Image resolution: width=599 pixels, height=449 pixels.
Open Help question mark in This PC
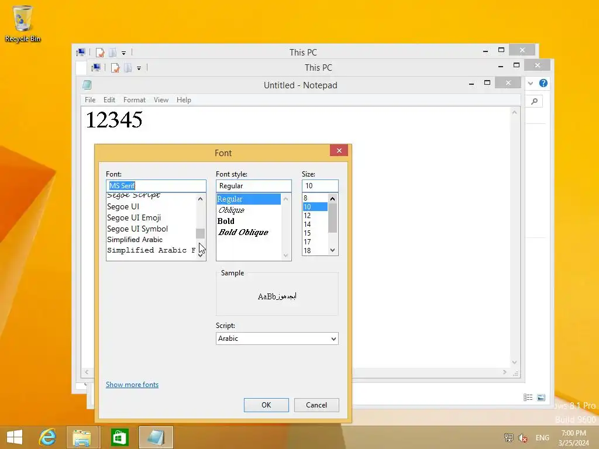543,83
